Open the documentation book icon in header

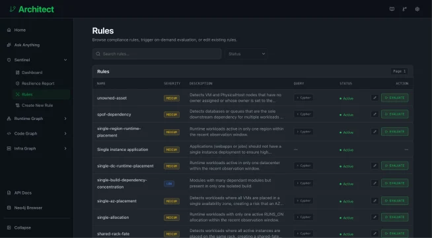(392, 9)
